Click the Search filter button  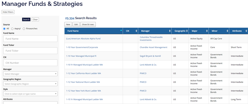coord(26,20)
